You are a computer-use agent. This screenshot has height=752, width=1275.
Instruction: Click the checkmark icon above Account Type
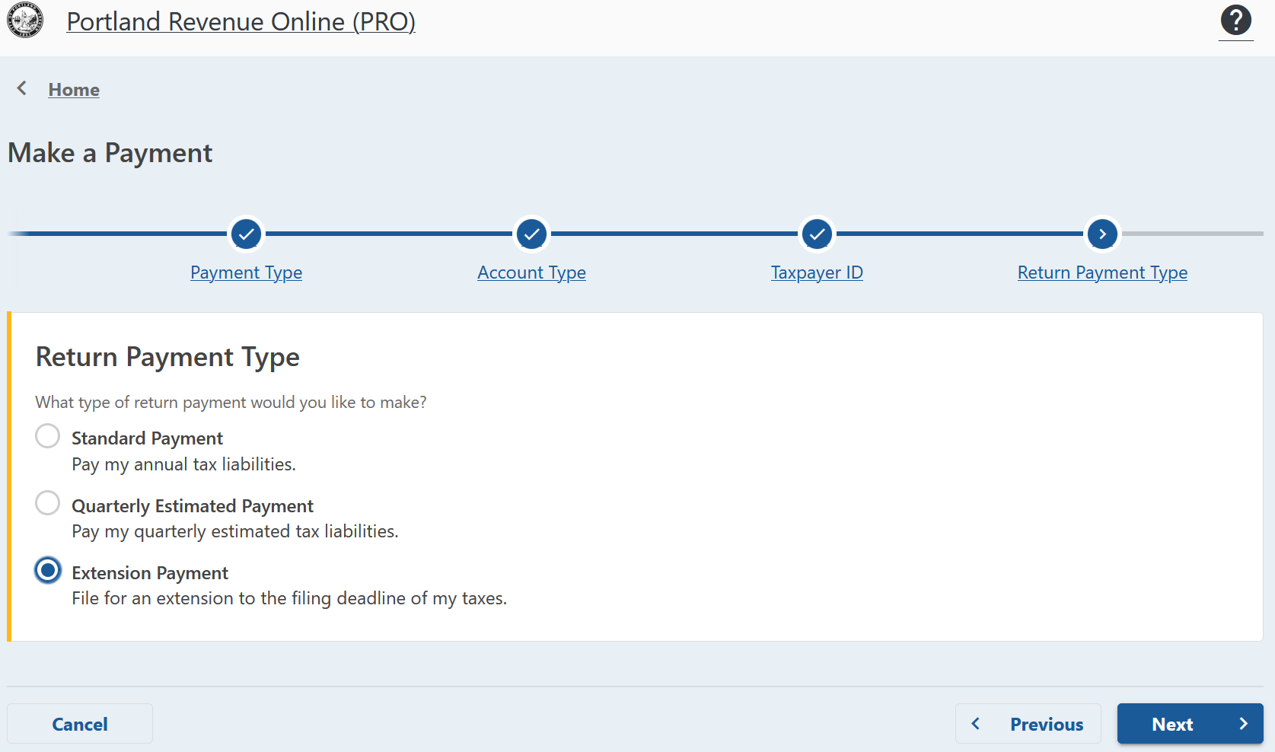(x=531, y=234)
